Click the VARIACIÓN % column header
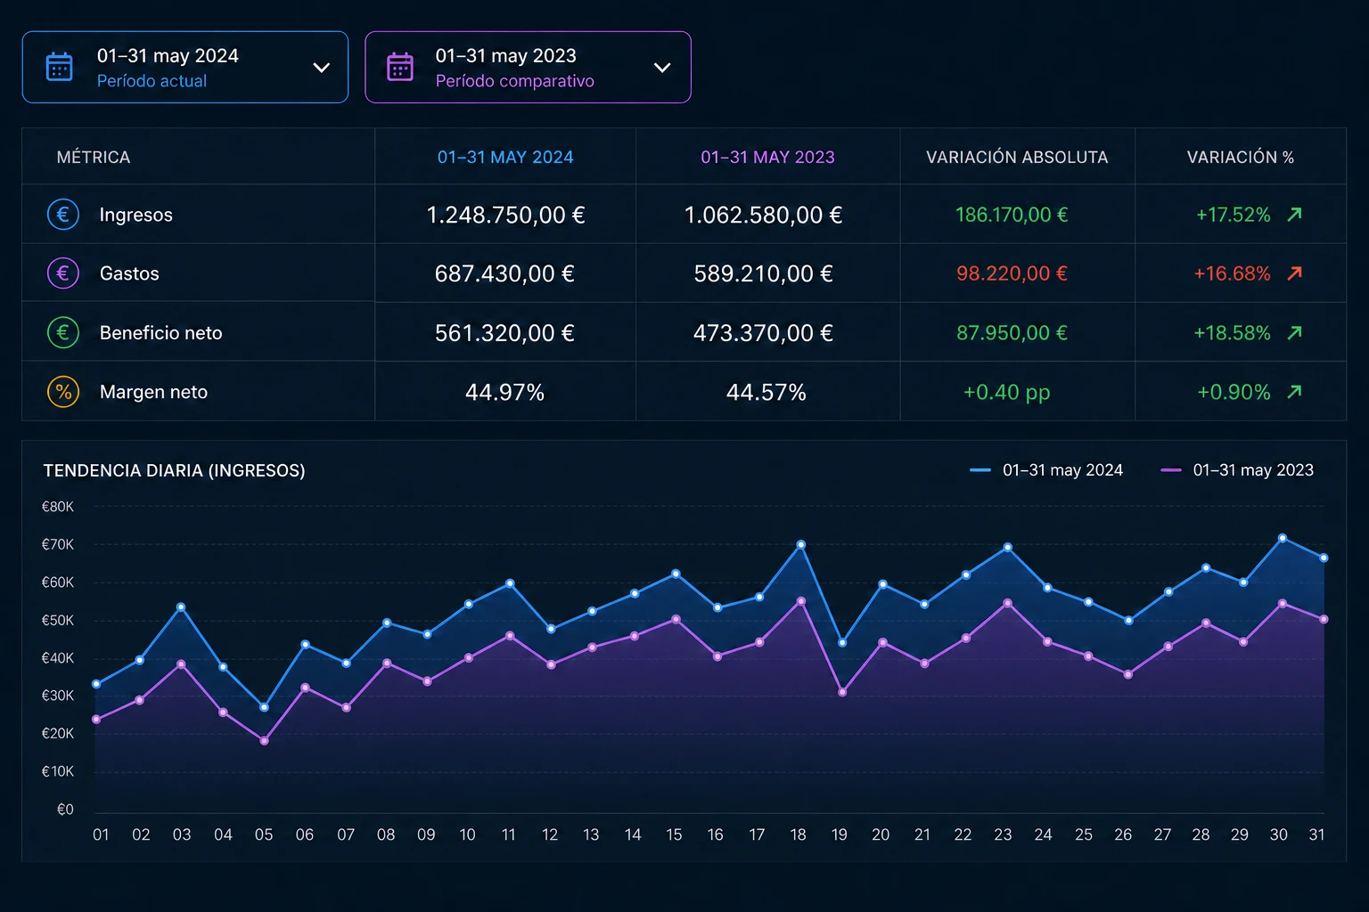 click(1240, 157)
